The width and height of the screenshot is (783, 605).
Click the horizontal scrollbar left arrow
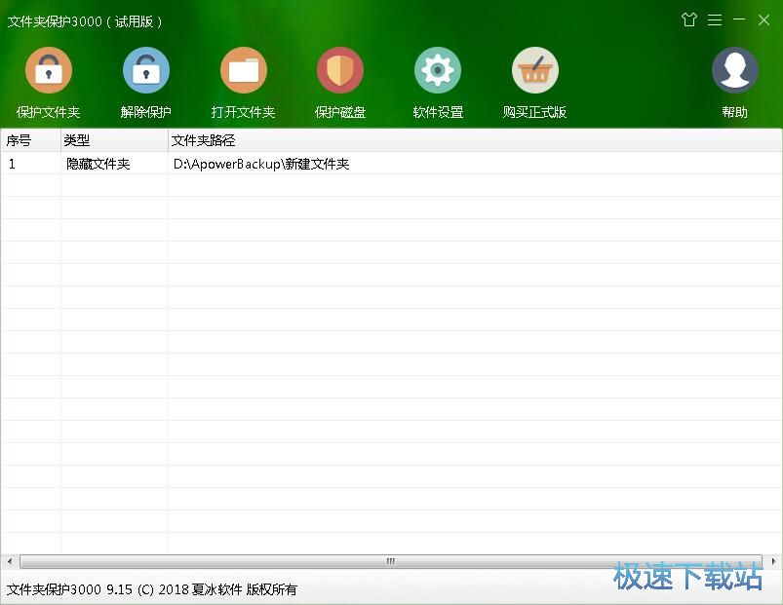pos(10,561)
